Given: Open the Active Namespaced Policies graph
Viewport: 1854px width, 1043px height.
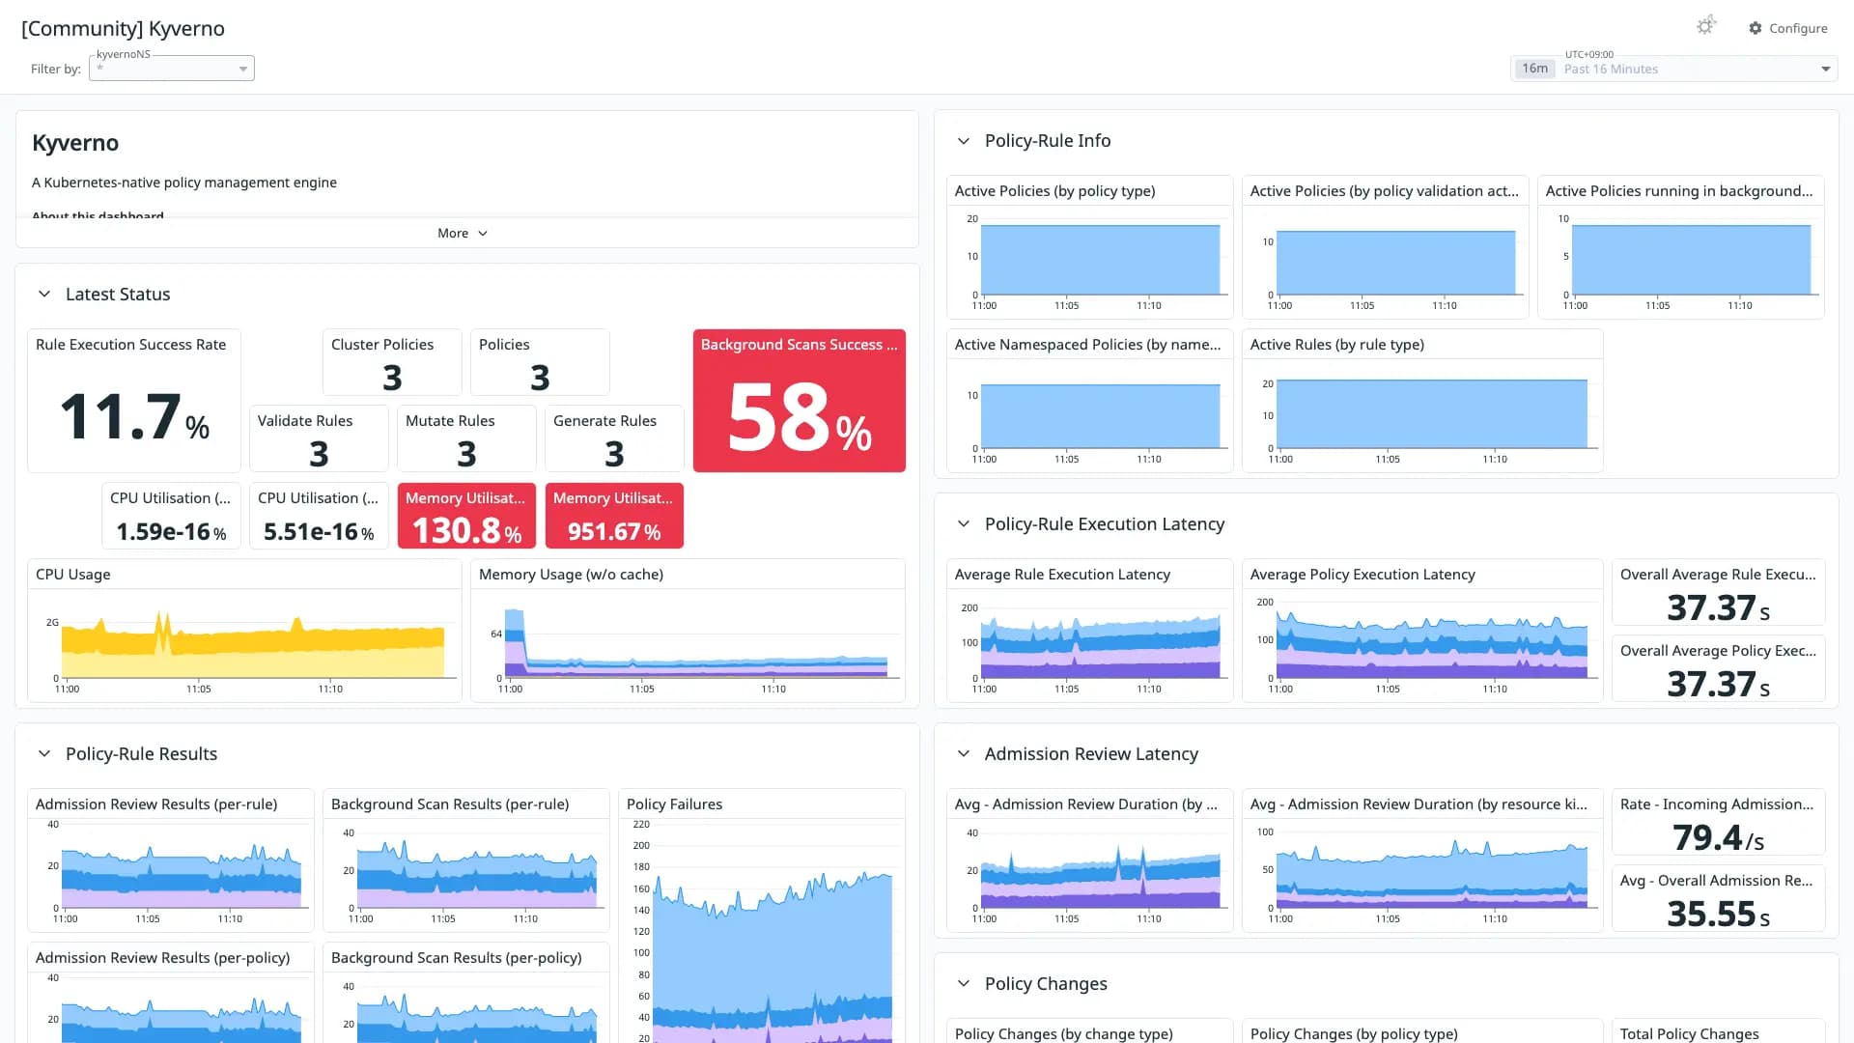Looking at the screenshot, I should [x=1090, y=401].
